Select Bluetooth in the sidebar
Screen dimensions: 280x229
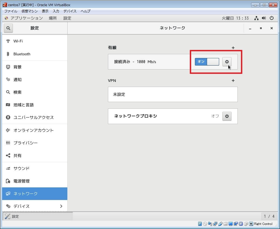pyautogui.click(x=22, y=54)
